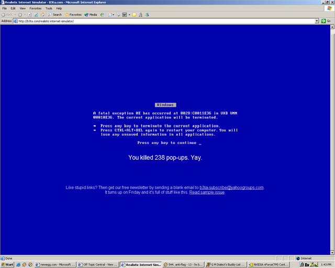
Task: Click the 'Ex' system tray icon
Action: 307,264
